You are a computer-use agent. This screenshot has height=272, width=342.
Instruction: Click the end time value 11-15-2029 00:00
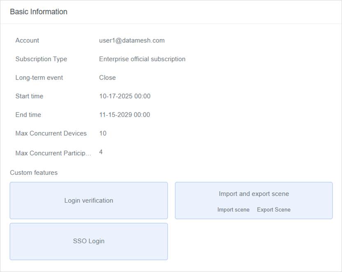125,115
